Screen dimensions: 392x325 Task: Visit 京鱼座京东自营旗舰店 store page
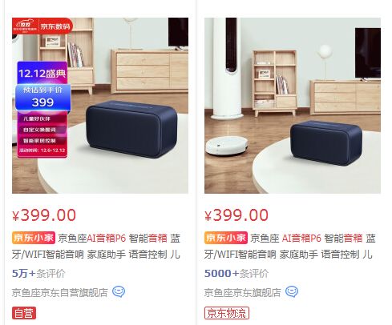59,292
